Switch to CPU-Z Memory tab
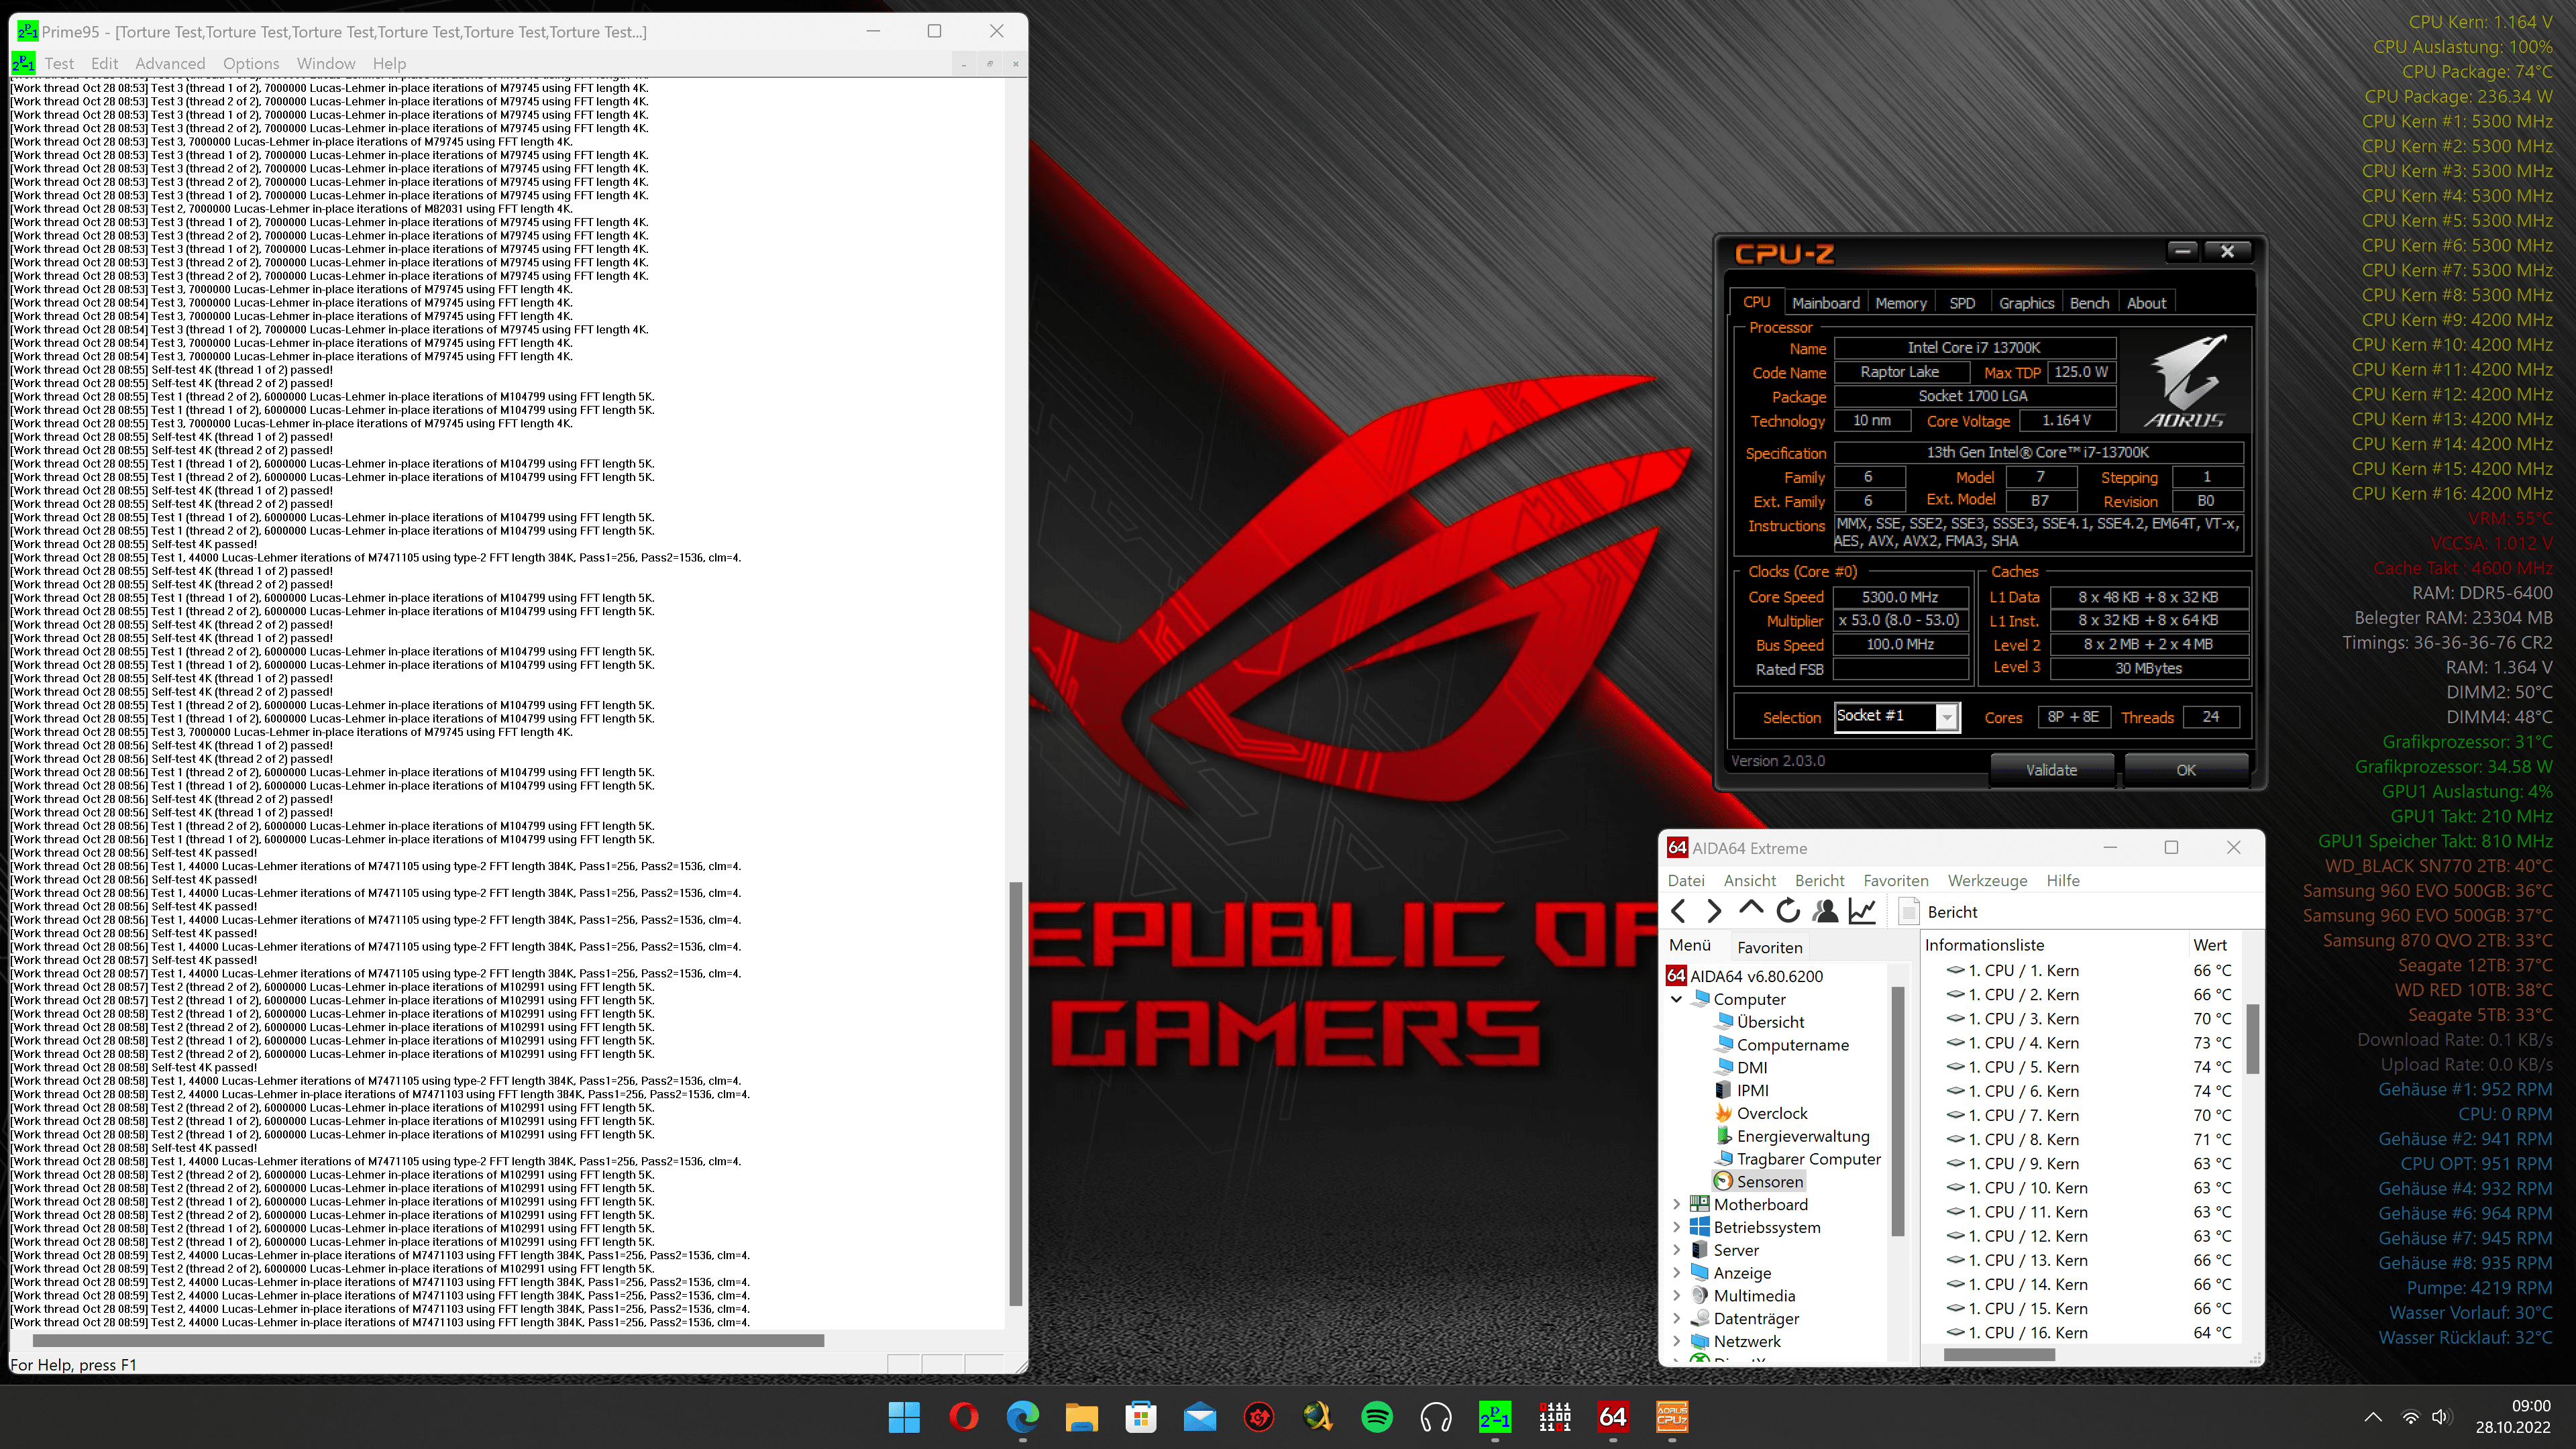The height and width of the screenshot is (1449, 2576). pos(1900,303)
